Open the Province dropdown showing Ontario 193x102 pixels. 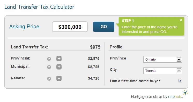point(162,59)
